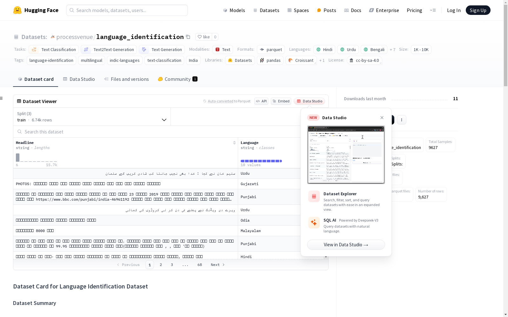
Task: Go to page 2 of the dataset
Action: coord(161,265)
